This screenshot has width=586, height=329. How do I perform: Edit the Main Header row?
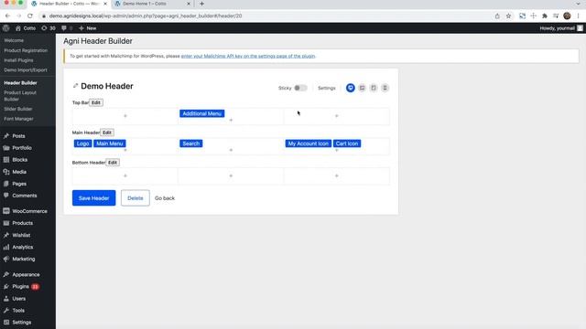[107, 133]
